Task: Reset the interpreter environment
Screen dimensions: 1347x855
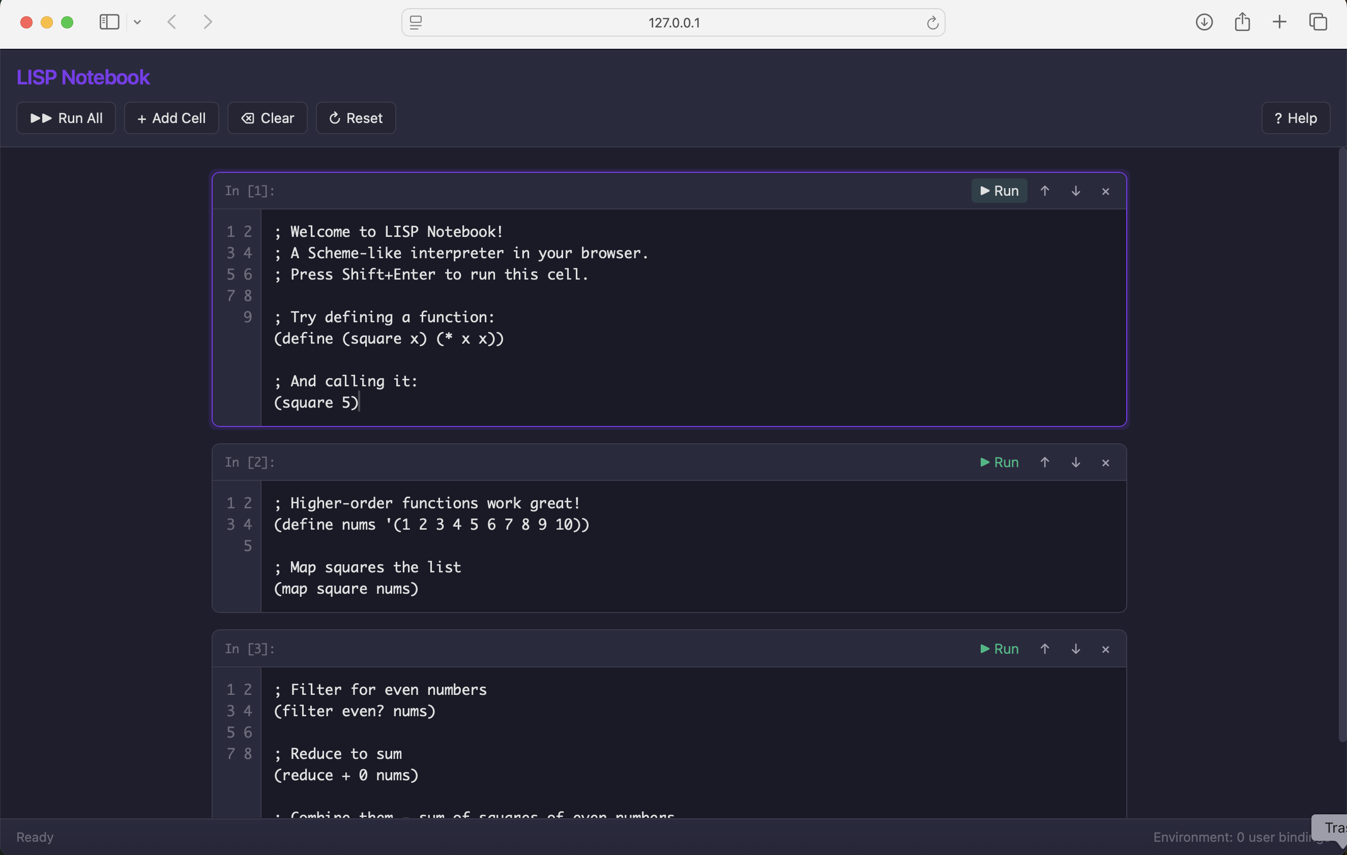Action: pos(355,118)
